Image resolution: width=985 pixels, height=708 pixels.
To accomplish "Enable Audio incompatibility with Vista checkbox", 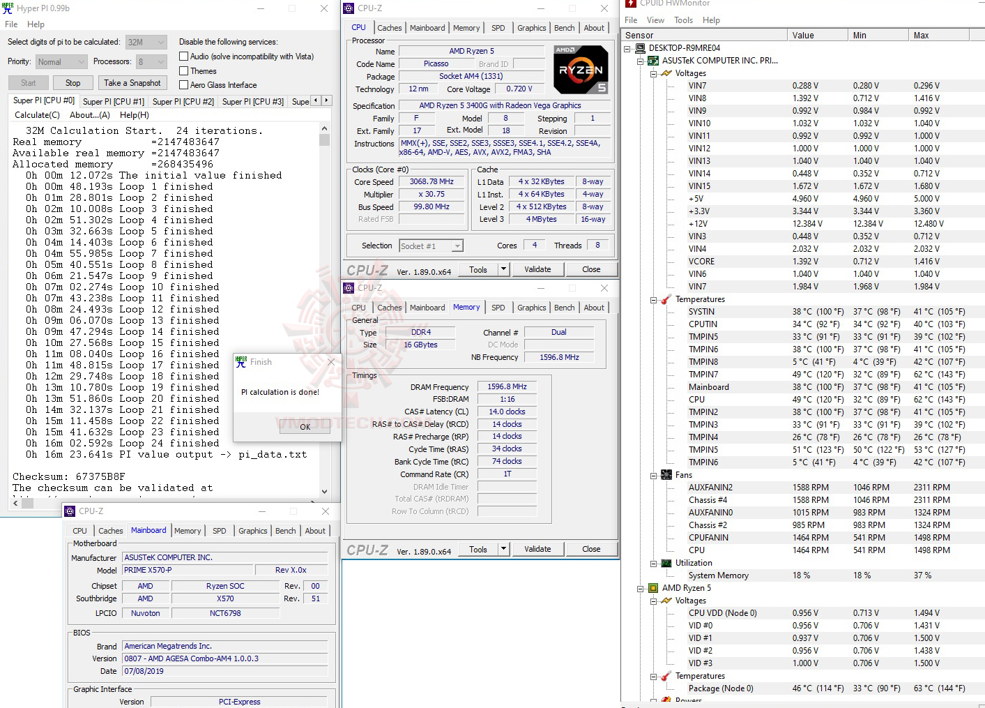I will 184,57.
